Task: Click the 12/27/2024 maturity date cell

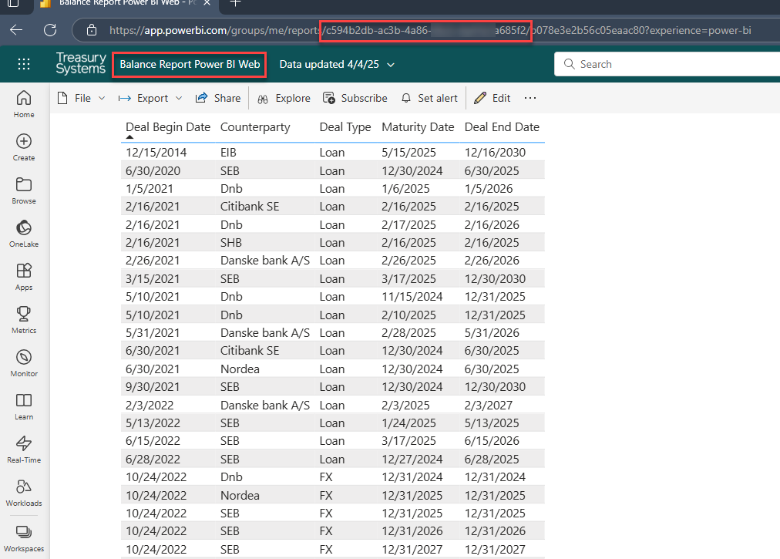Action: (x=412, y=459)
